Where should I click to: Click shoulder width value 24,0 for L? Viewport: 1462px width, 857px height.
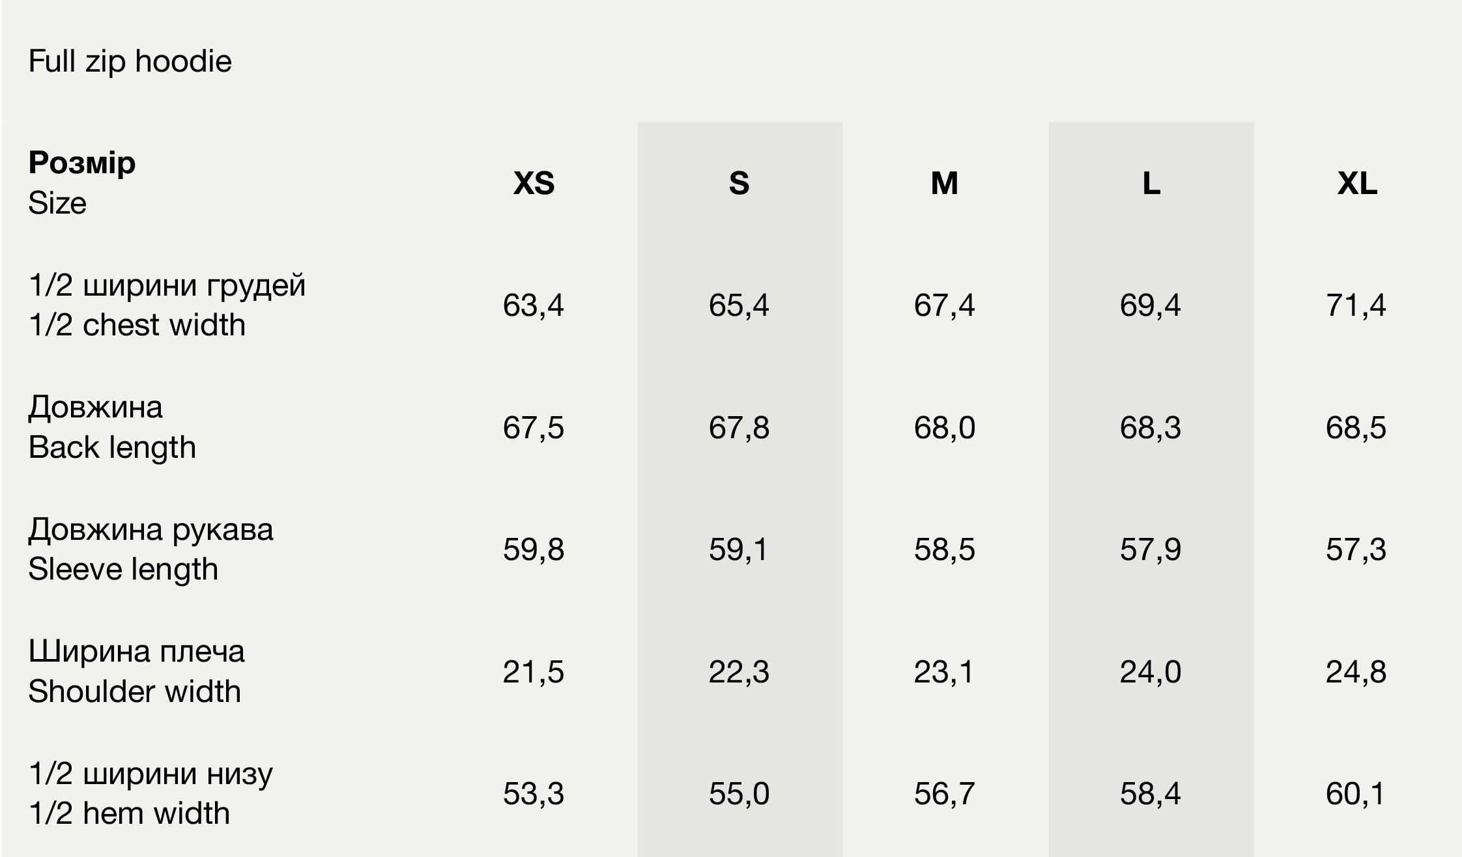[1150, 672]
